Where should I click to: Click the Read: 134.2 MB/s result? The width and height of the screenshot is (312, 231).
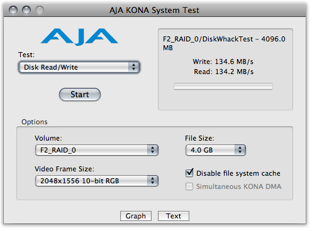[x=224, y=72]
